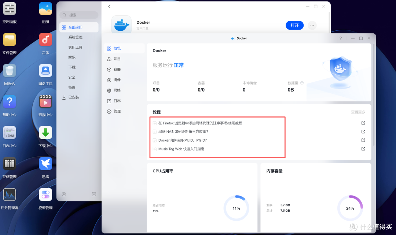Click the 正常 service status text
Screen dimensions: 396x235
coord(179,65)
